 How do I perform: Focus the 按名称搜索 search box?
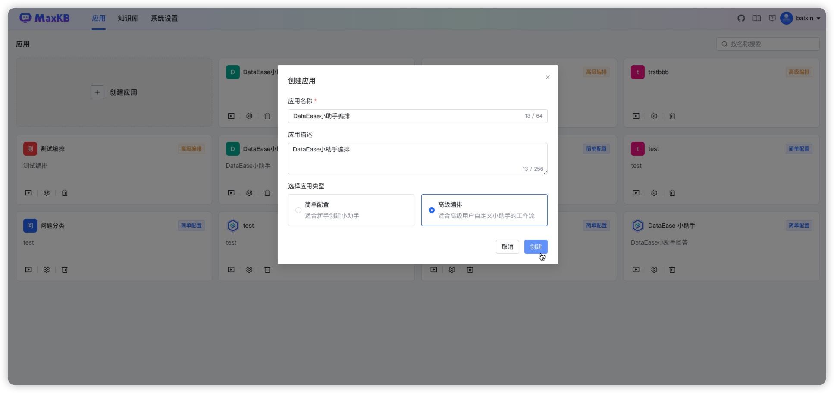click(768, 44)
